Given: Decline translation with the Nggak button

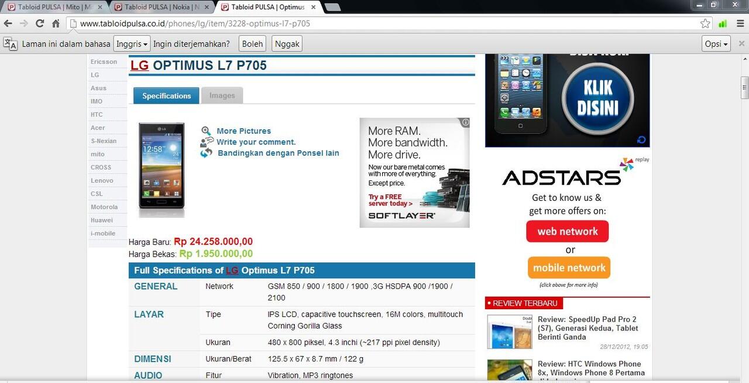Looking at the screenshot, I should [x=287, y=44].
